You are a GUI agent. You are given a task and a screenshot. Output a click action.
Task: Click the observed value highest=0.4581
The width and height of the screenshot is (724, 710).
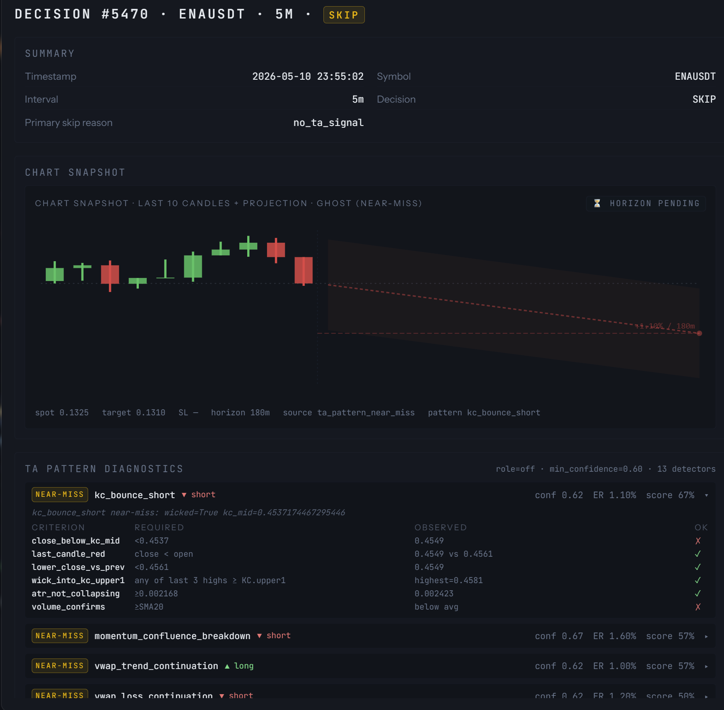(449, 581)
